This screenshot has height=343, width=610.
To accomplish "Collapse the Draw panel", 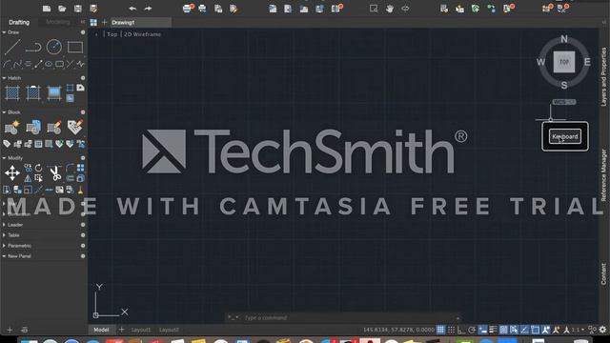I will click(4, 32).
